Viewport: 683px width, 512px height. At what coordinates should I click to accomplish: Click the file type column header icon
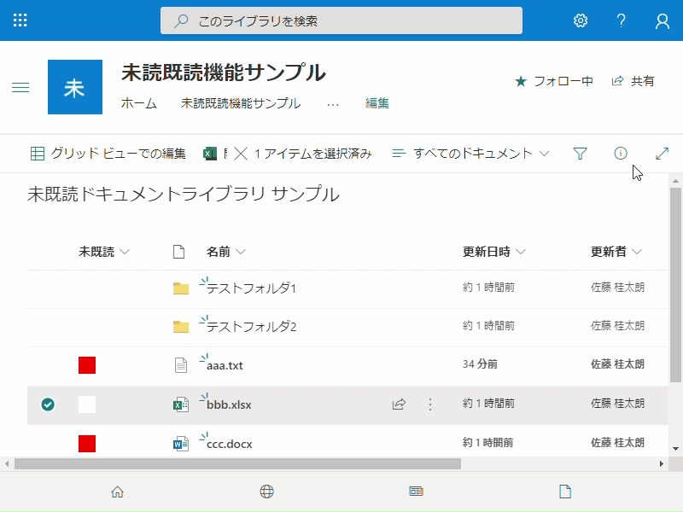pos(179,252)
